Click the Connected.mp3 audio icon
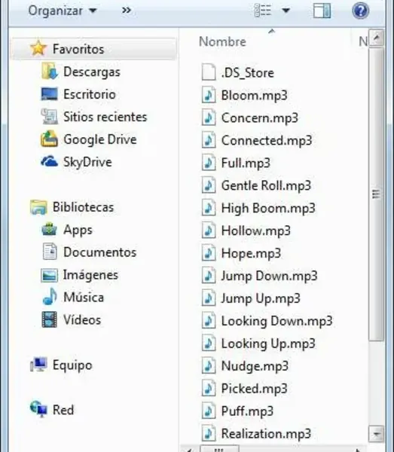The height and width of the screenshot is (452, 394). 209,140
